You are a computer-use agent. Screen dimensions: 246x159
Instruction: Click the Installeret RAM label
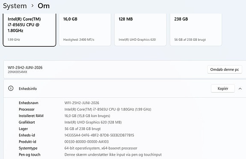tap(31, 116)
